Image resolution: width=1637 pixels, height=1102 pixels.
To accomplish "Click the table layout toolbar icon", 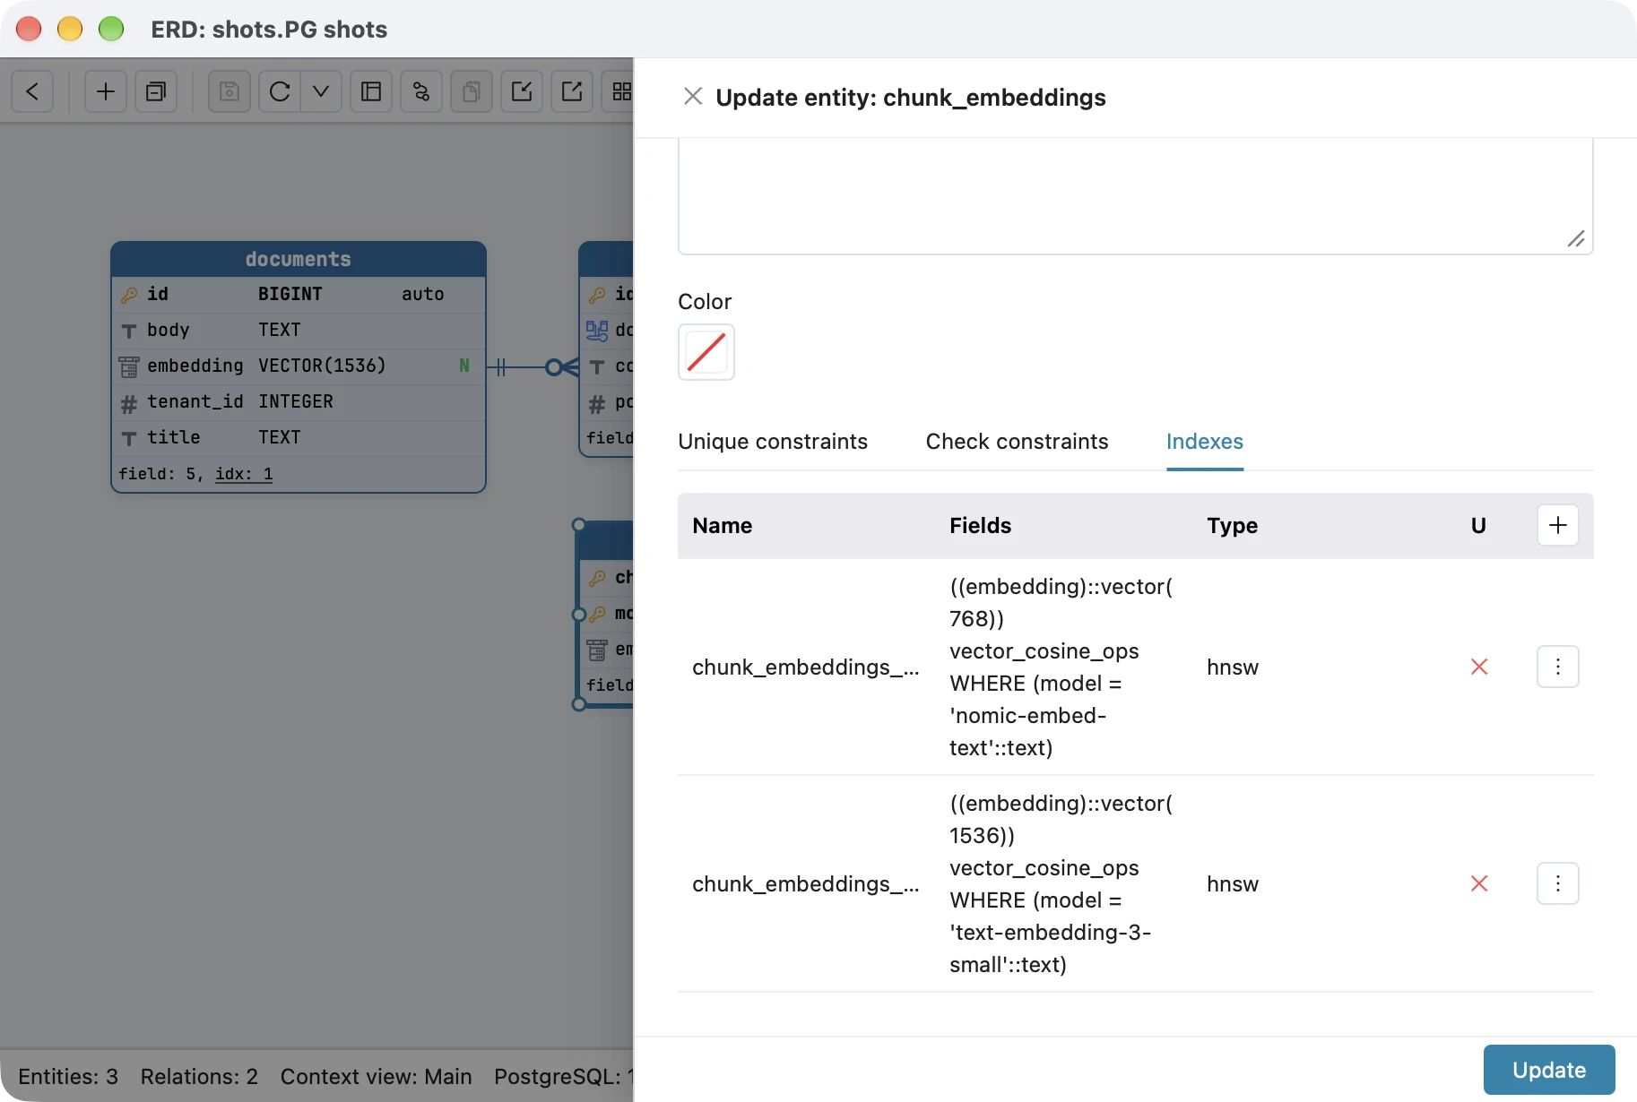I will 371,91.
